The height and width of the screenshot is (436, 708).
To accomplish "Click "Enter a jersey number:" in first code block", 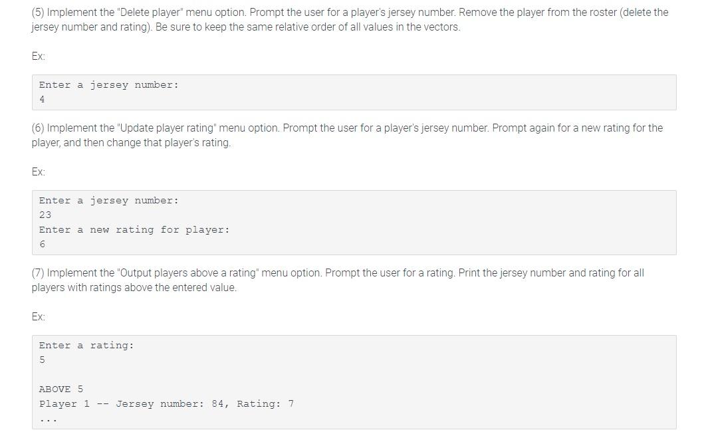I will (109, 85).
